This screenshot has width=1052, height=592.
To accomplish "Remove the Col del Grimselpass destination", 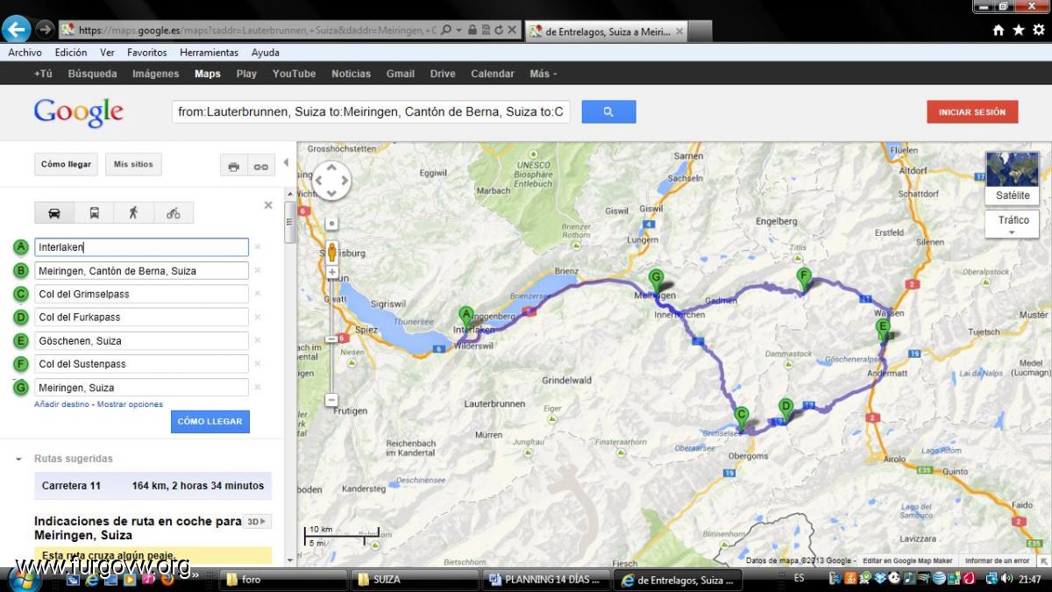I will 258,294.
